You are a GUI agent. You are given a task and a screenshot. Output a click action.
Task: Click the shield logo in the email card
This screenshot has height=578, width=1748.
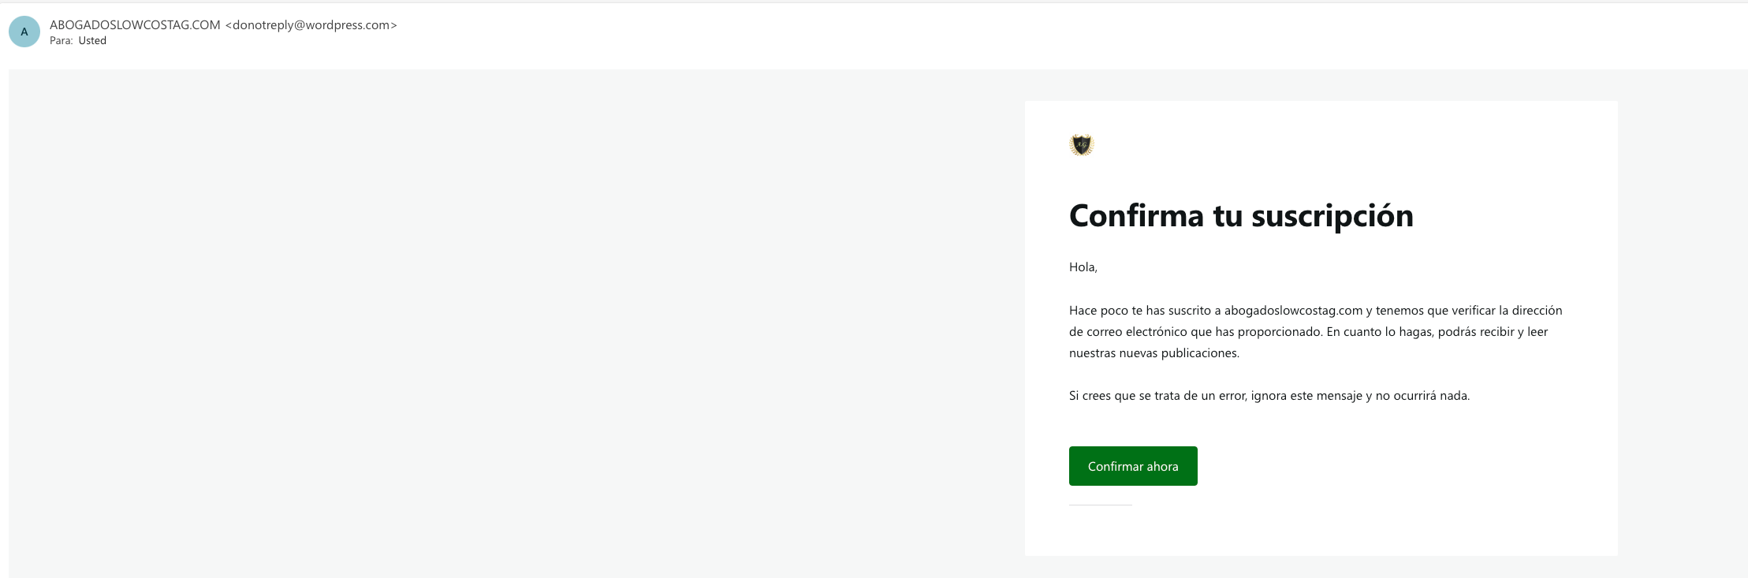click(x=1082, y=145)
